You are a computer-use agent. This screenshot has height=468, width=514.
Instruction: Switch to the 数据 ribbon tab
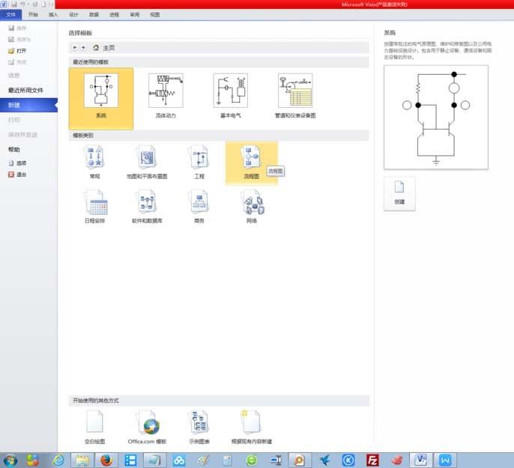coord(94,15)
